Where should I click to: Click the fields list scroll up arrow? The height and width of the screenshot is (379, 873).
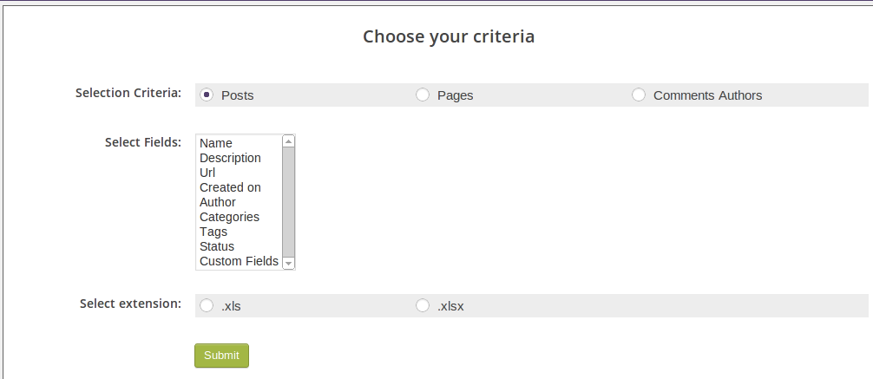(x=289, y=140)
